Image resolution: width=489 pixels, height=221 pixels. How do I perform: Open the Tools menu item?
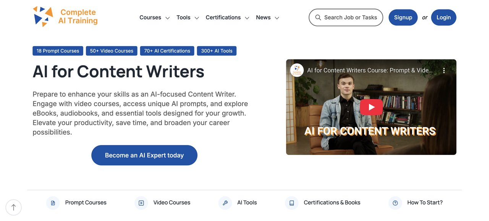coord(183,18)
